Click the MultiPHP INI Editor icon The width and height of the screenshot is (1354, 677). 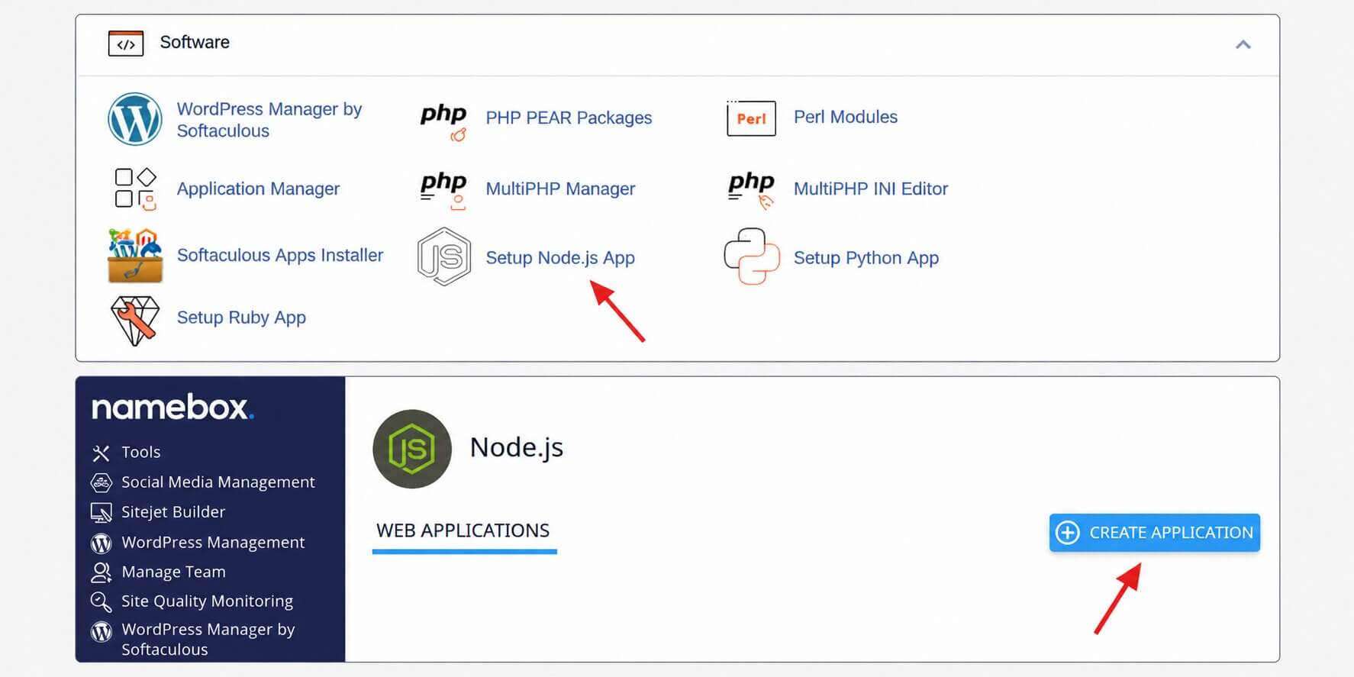[752, 190]
